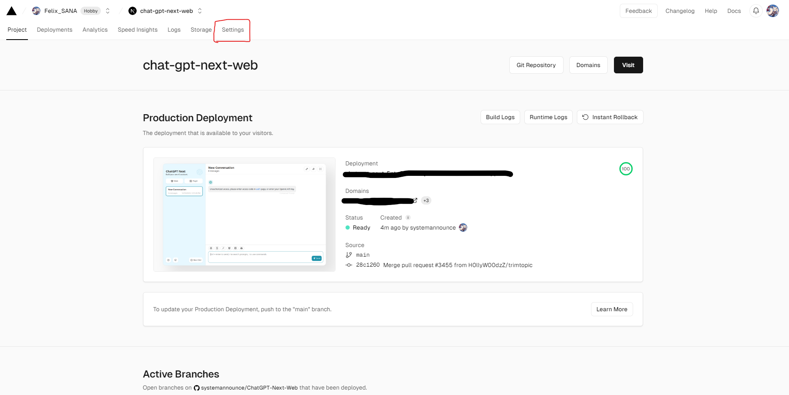Click the green Ready status dot
789x395 pixels.
click(348, 227)
